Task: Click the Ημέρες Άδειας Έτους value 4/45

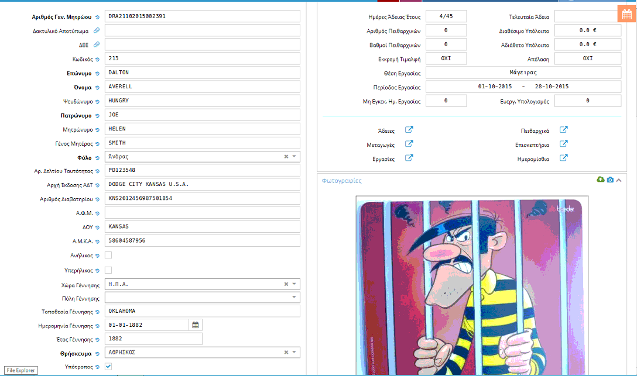Action: (446, 16)
